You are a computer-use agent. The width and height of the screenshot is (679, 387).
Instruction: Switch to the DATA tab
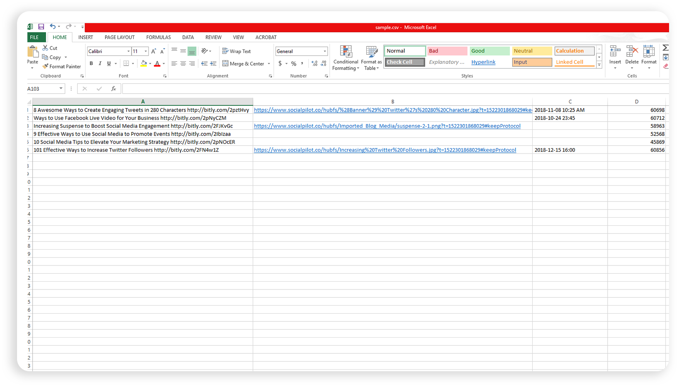pos(188,37)
